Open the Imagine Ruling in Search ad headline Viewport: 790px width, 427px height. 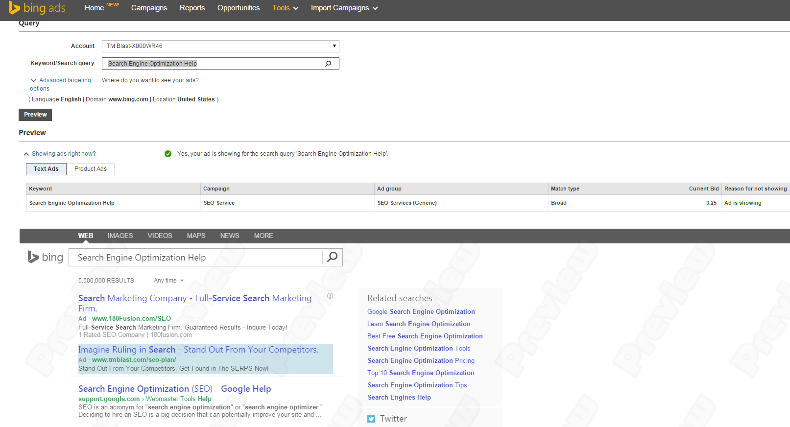pos(198,350)
